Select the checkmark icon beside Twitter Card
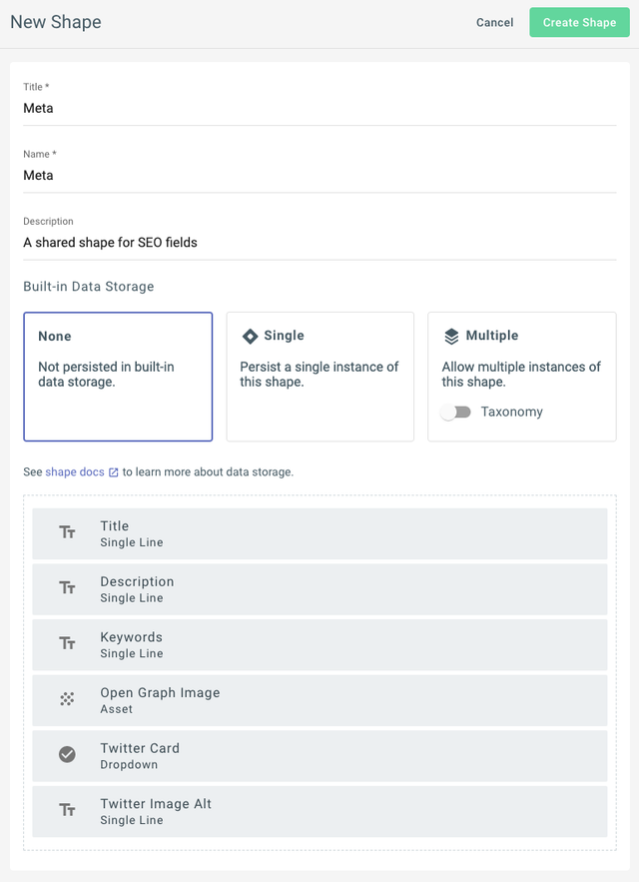Image resolution: width=639 pixels, height=882 pixels. (x=68, y=754)
